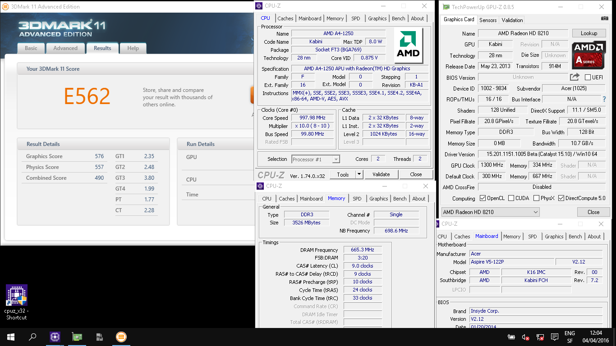Click the Graphics Score value 576
Image resolution: width=616 pixels, height=346 pixels.
click(x=99, y=156)
